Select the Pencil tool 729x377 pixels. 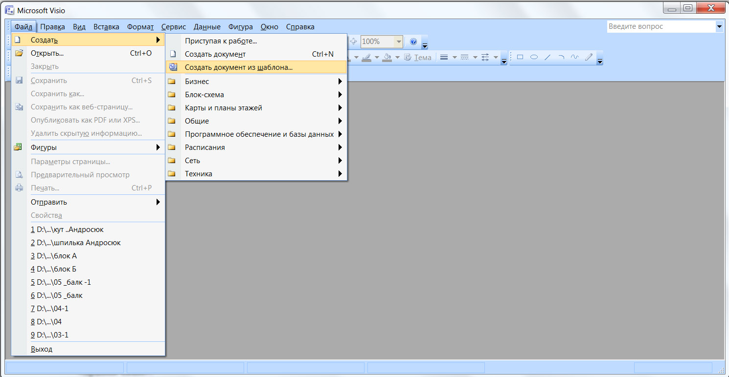click(589, 57)
